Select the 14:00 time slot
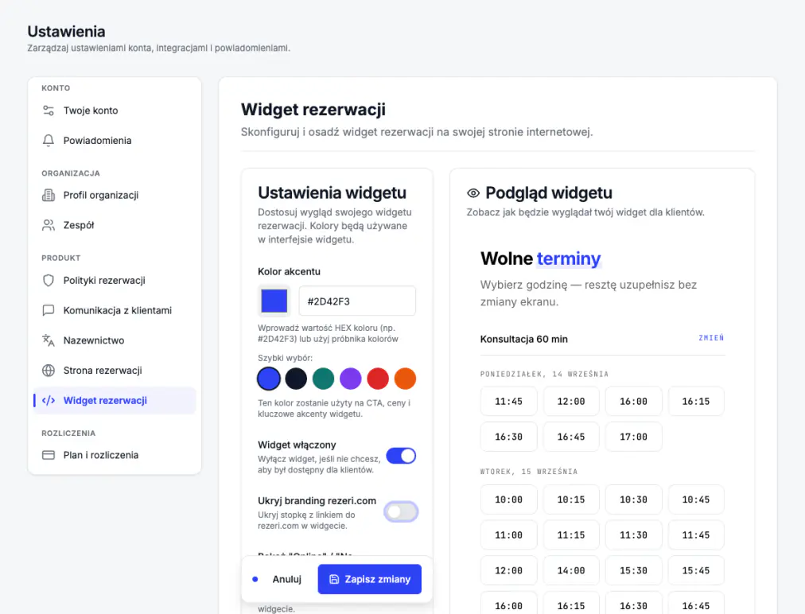 [571, 570]
